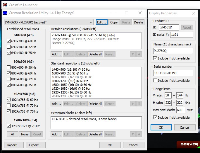Click the H rate minimum field

point(168,103)
